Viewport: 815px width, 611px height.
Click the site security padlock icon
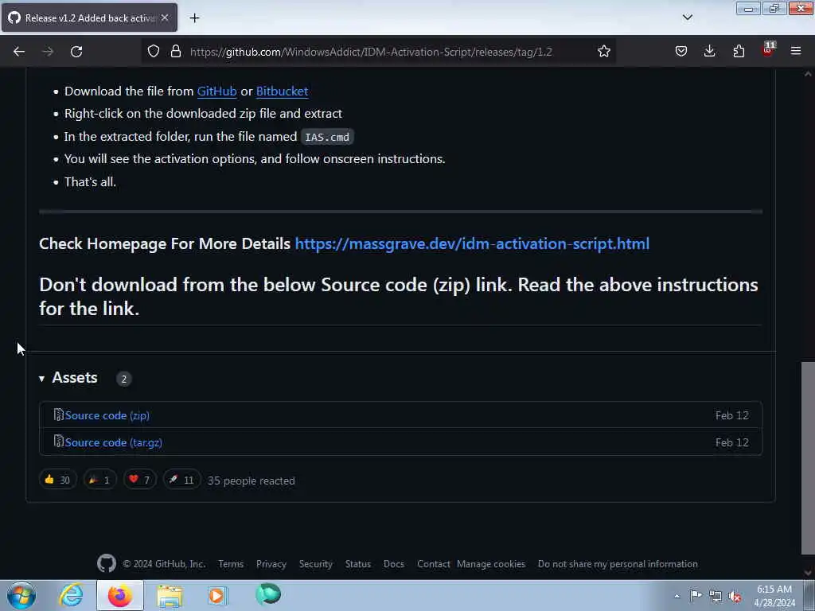coord(176,52)
